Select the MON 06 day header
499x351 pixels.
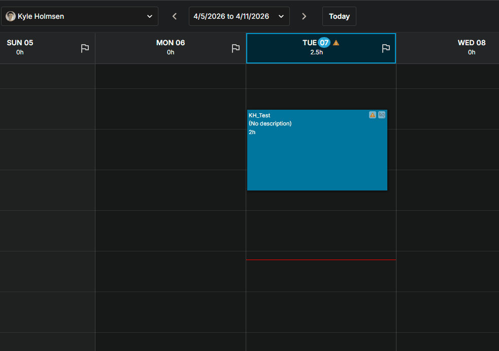coord(171,48)
